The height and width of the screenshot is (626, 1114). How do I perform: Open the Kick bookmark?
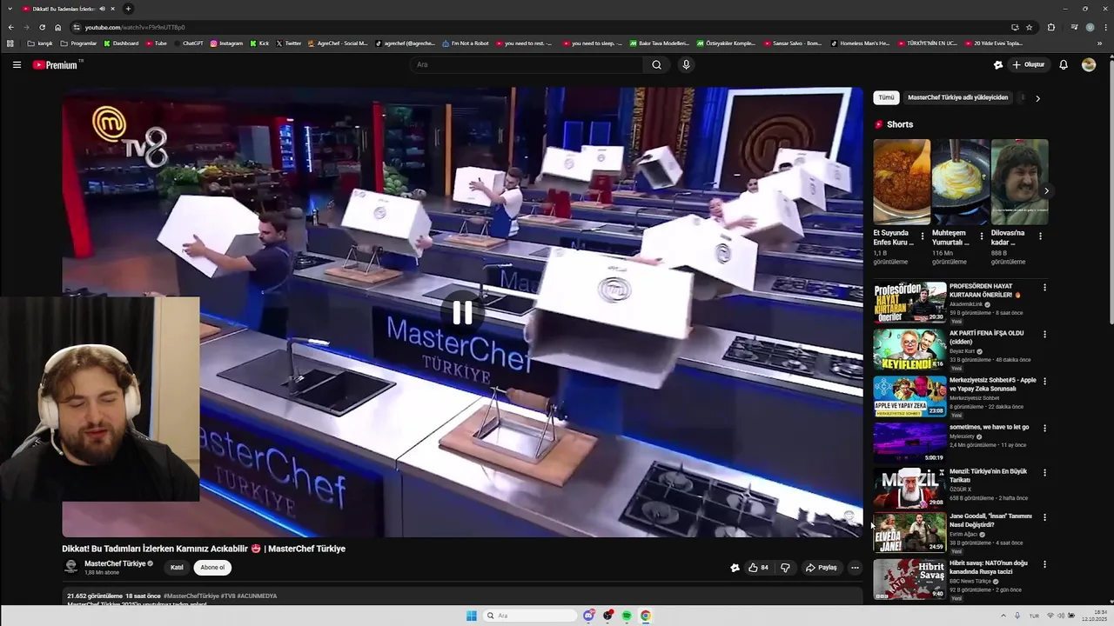259,43
